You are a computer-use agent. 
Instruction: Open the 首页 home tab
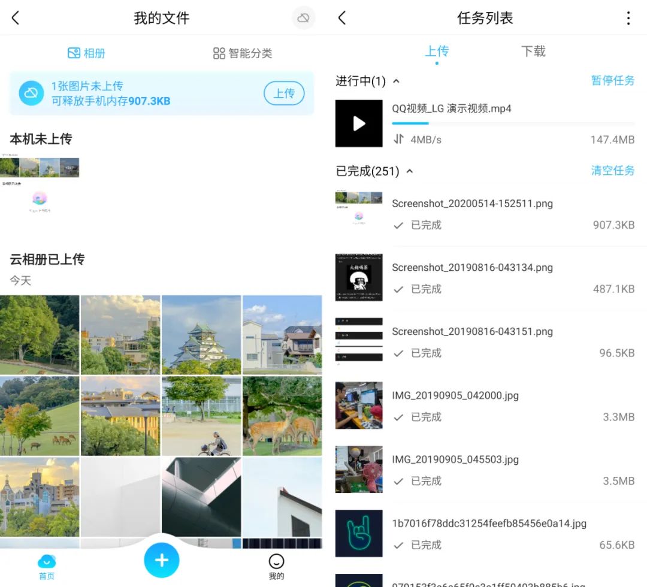point(46,567)
